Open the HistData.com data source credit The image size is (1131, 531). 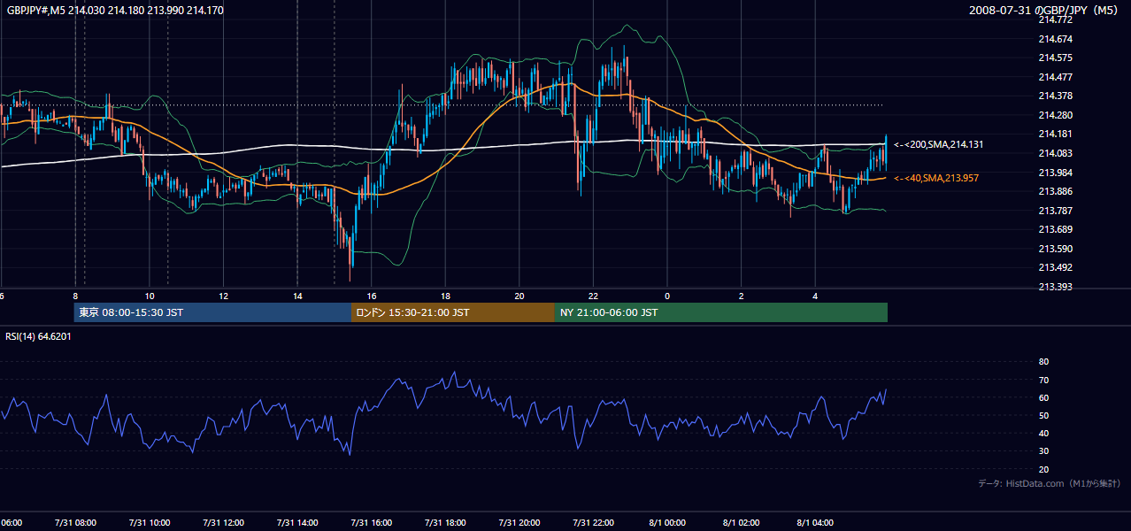[x=1050, y=483]
